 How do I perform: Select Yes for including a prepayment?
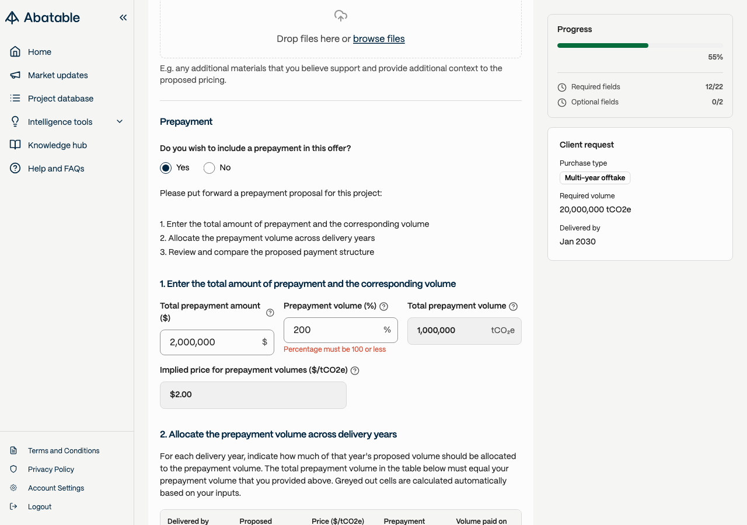[x=166, y=168]
